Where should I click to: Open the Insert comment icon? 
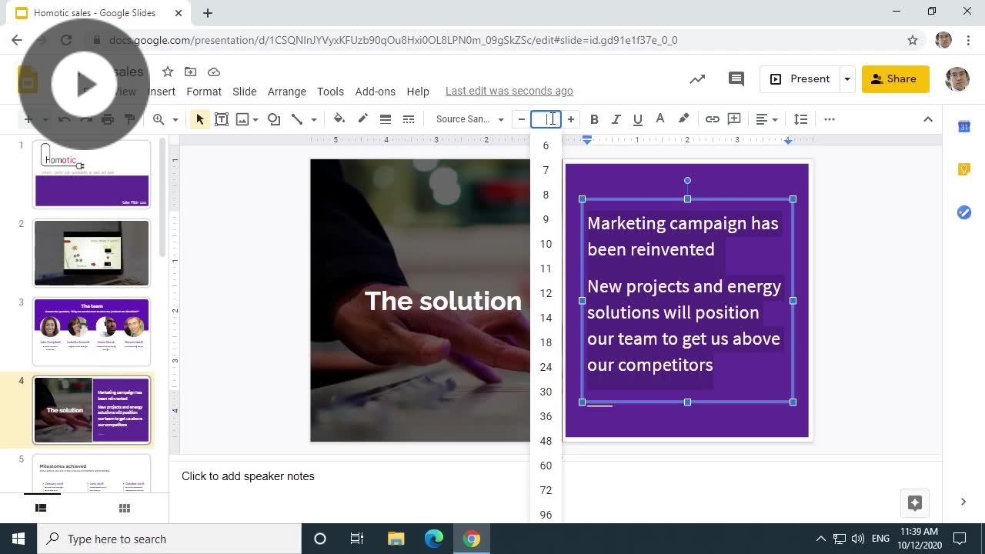(733, 118)
